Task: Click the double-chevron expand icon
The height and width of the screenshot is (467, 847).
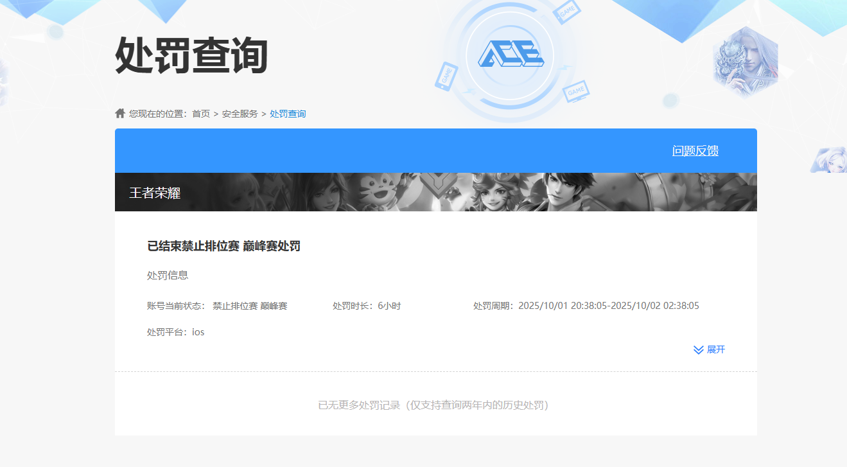Action: [699, 349]
